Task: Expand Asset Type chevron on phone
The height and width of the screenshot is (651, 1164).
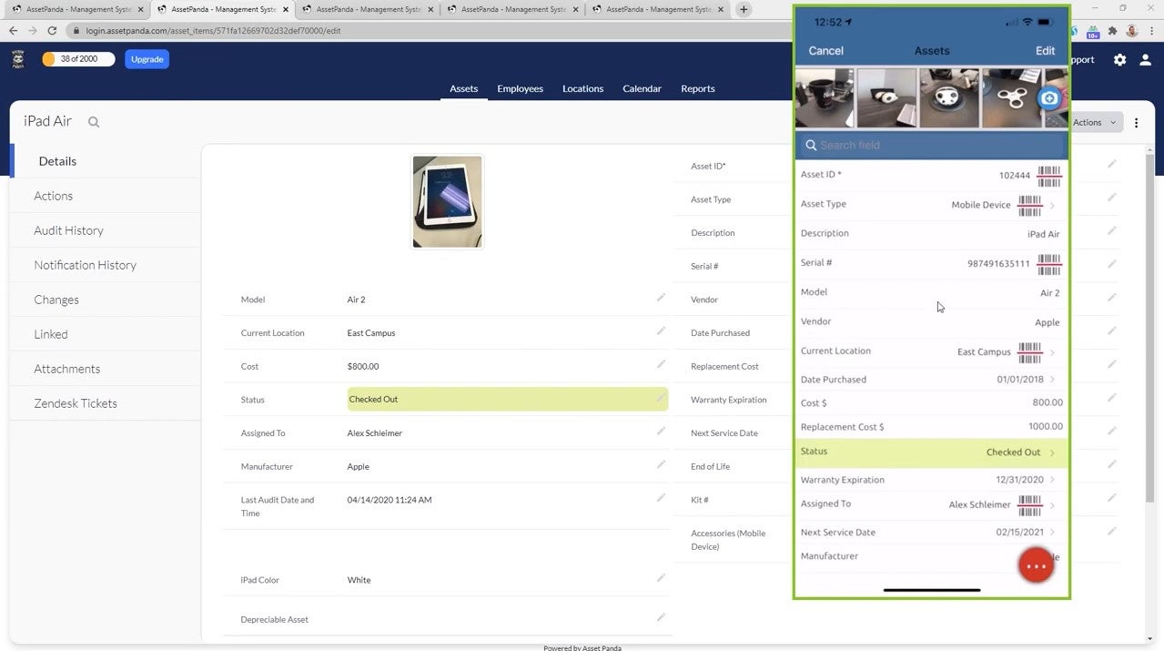Action: [1052, 206]
